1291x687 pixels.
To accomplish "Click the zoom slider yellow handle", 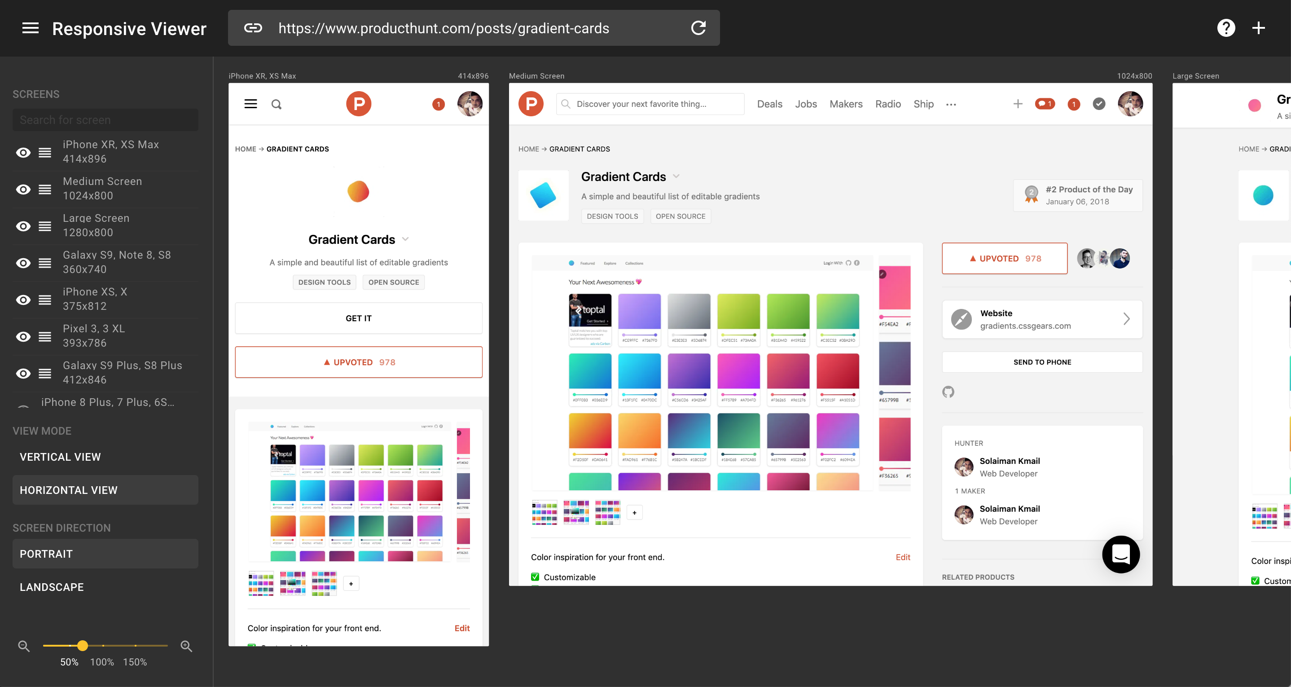I will [83, 645].
